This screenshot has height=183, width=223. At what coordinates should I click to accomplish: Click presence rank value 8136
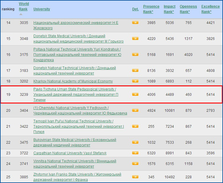click(151, 70)
